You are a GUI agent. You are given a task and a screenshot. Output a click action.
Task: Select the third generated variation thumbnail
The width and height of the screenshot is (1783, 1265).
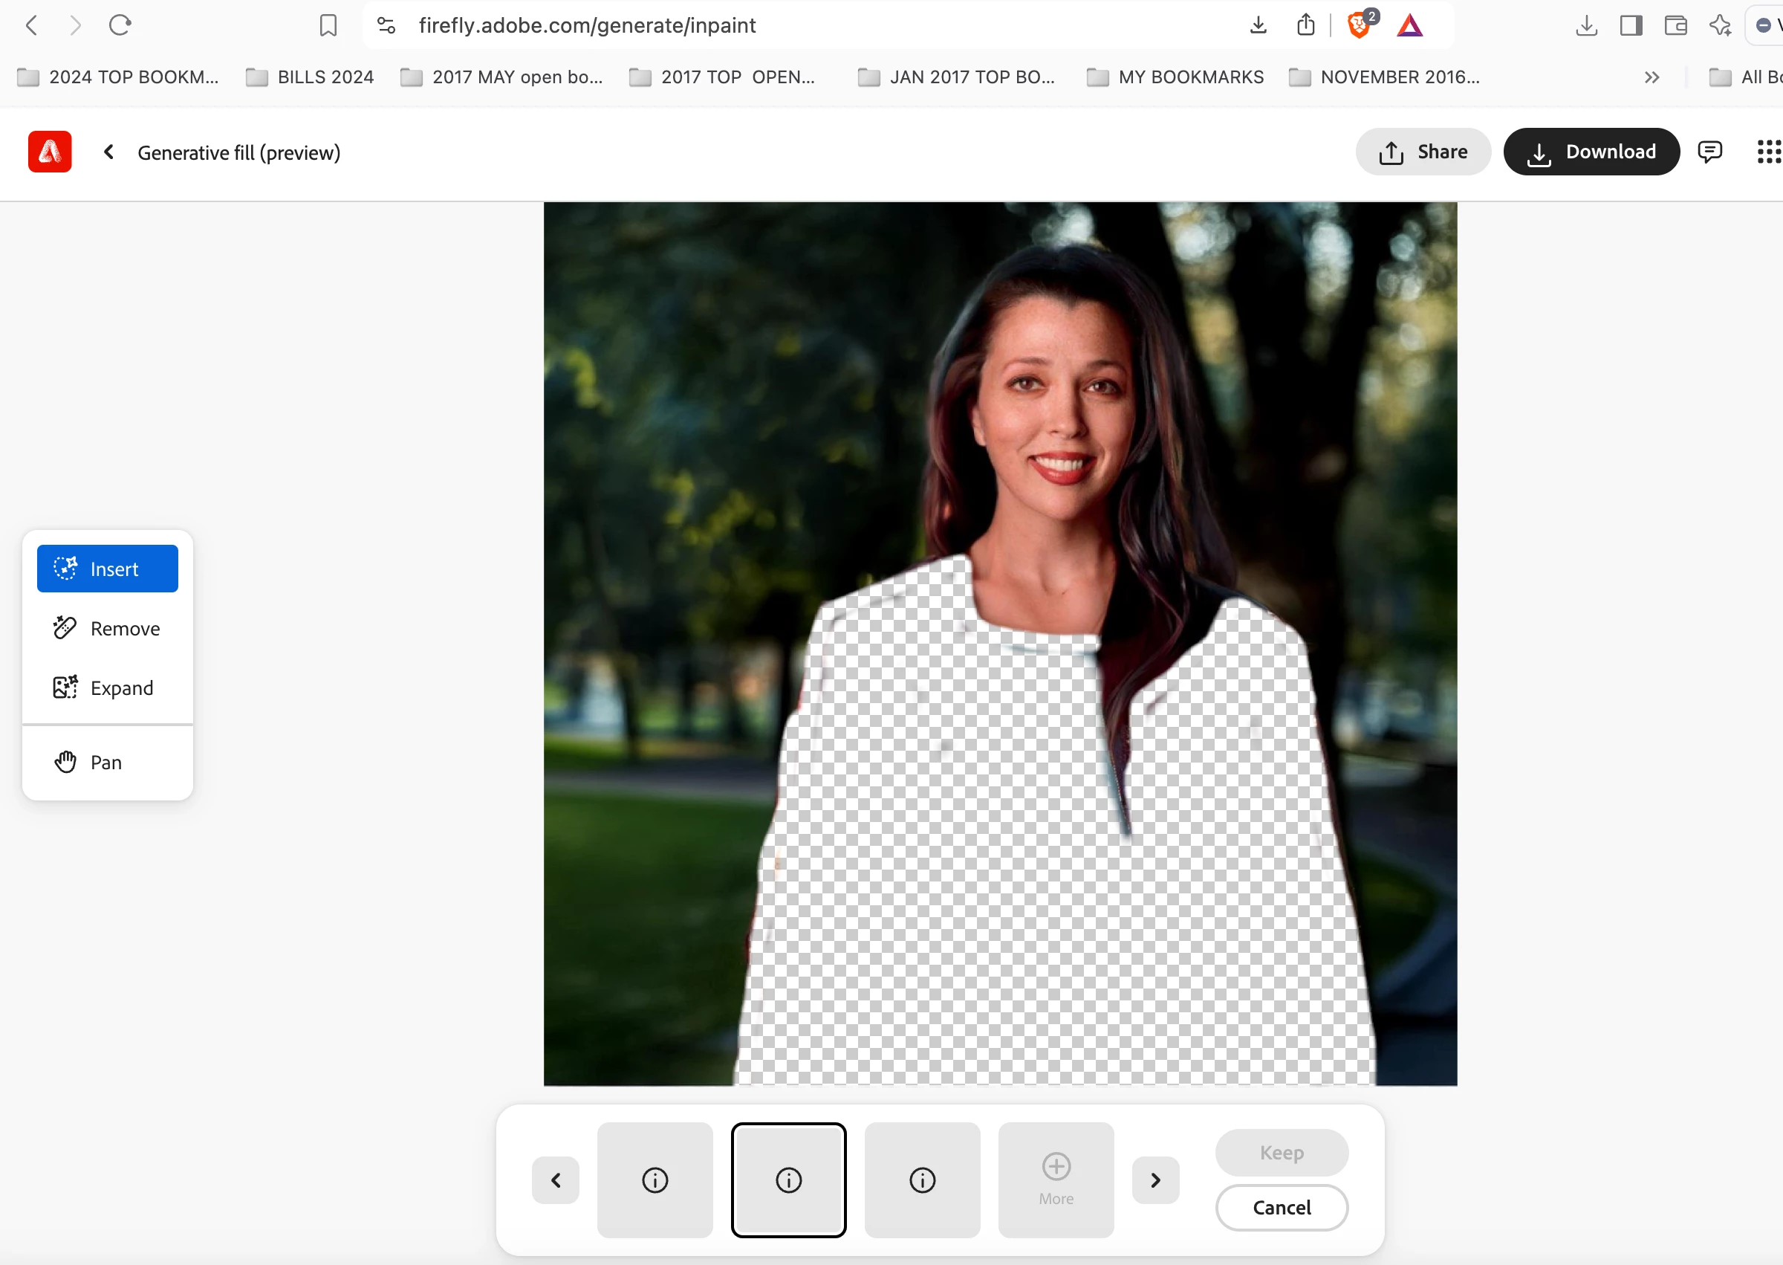pyautogui.click(x=922, y=1180)
